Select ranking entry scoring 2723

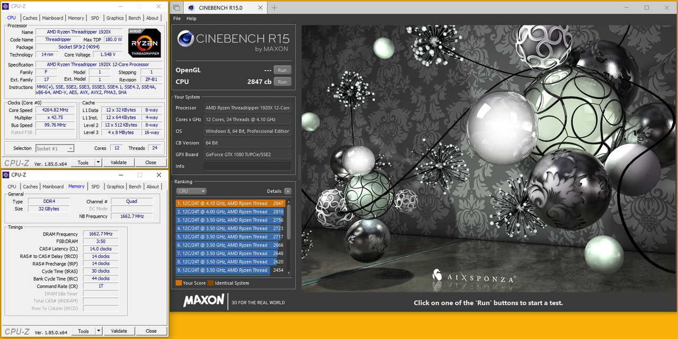click(230, 228)
